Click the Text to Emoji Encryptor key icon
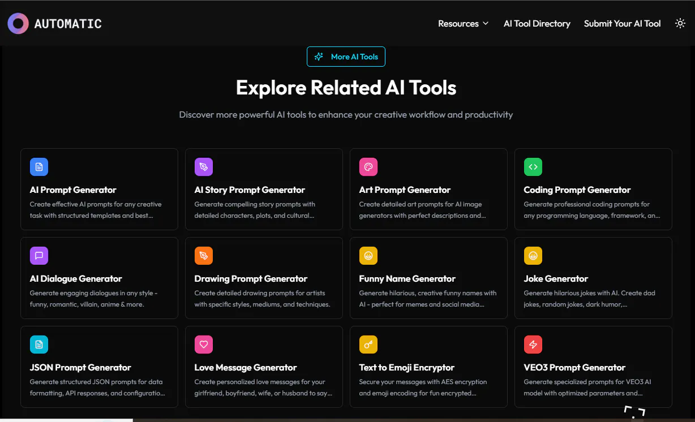 click(x=368, y=345)
